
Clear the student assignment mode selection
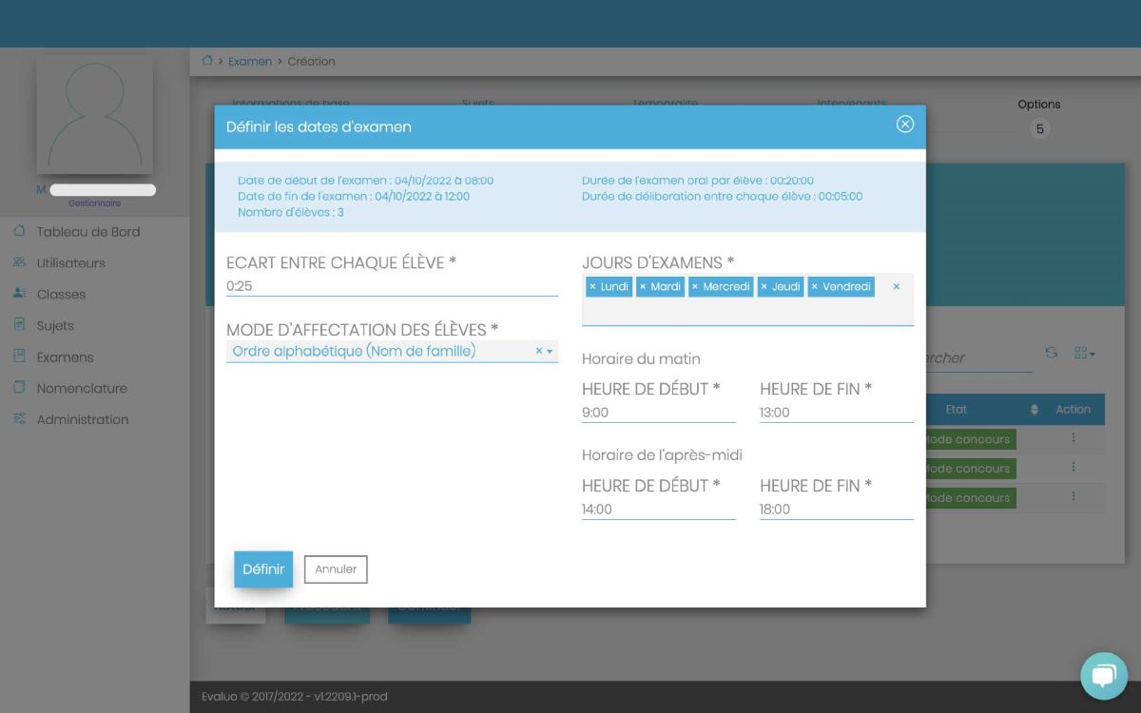coord(538,352)
